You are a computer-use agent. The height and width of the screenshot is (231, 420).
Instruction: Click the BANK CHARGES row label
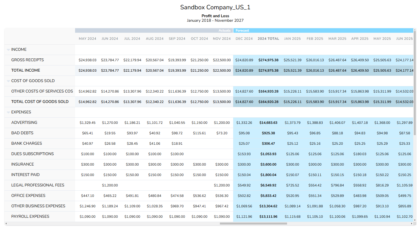coord(27,144)
